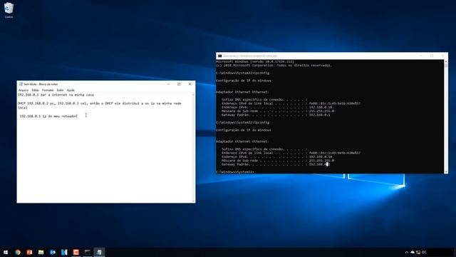The image size is (456, 257).
Task: Click Notepad line starting with 'DHCP 192.168.0.2 pc'
Action: coord(99,103)
